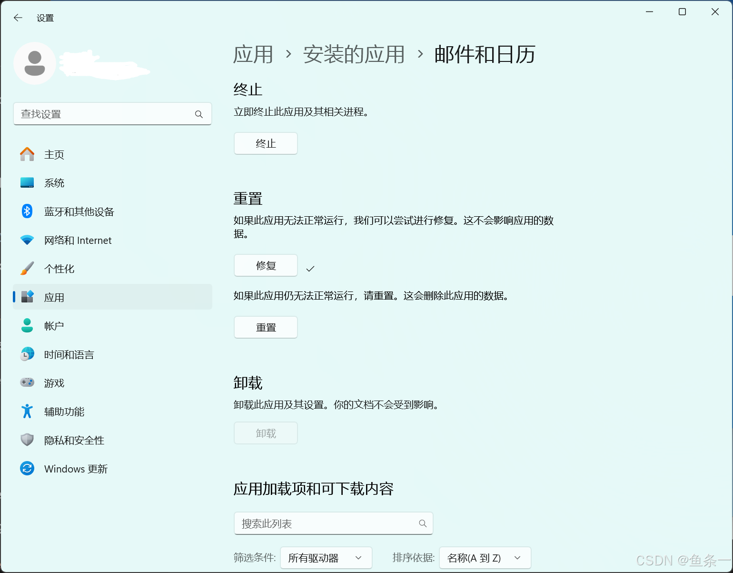Viewport: 733px width, 573px height.
Task: Navigate to 应用 breadcrumb link
Action: tap(253, 54)
